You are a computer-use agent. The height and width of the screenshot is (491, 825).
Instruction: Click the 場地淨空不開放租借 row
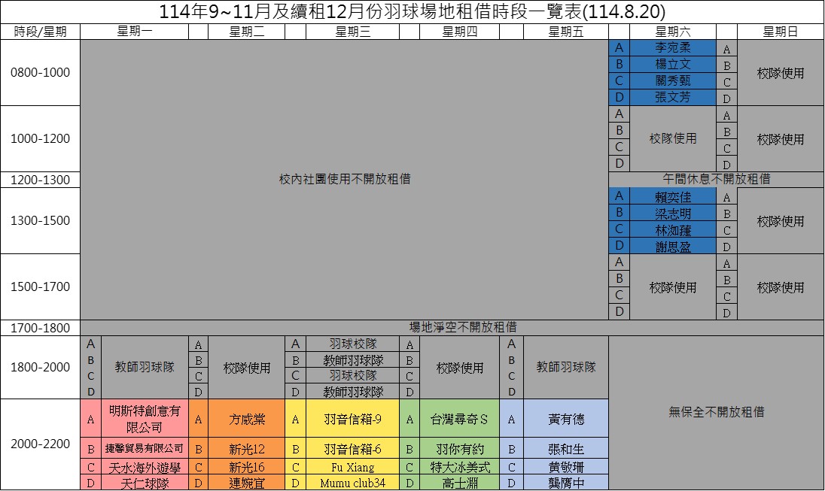(x=452, y=328)
